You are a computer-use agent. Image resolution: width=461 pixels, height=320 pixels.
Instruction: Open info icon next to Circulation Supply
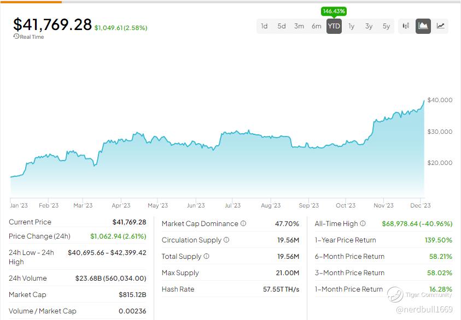coord(226,240)
